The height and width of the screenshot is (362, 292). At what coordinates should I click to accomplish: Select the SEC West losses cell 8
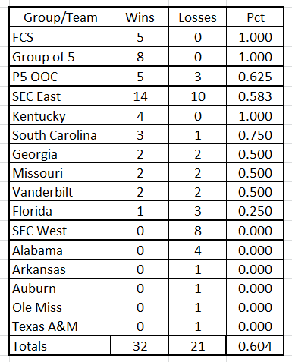click(197, 230)
